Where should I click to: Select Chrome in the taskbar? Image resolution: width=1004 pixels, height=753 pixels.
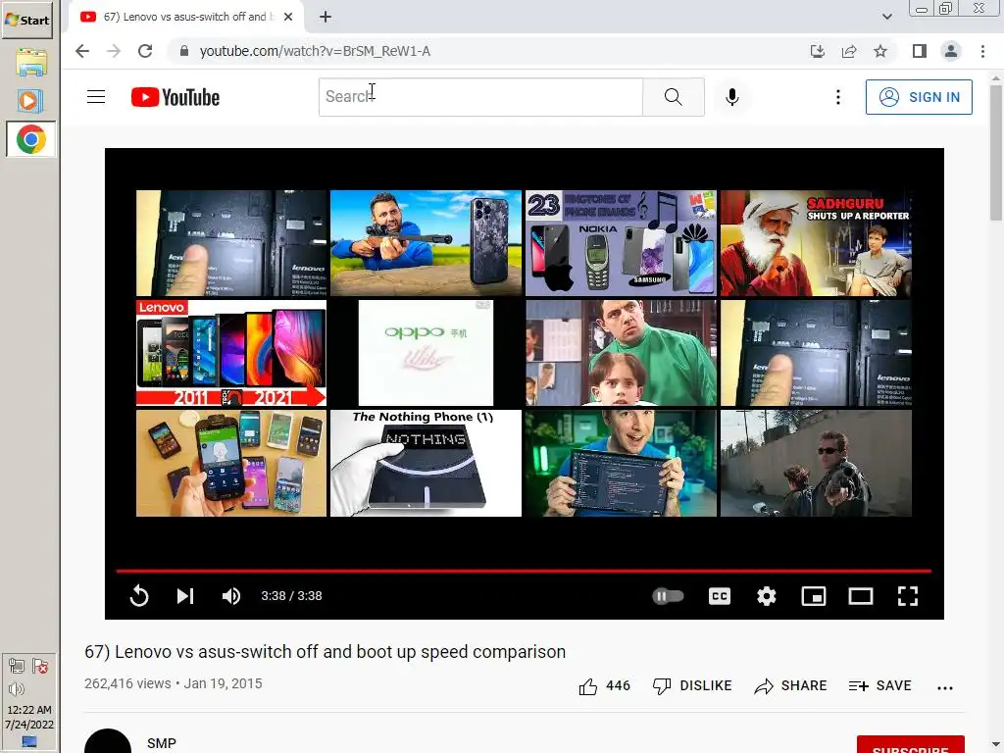pyautogui.click(x=30, y=139)
